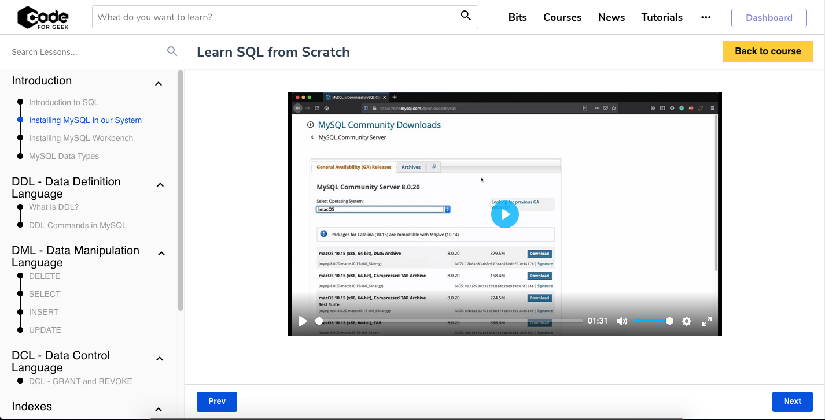Adjust the video volume slider
Viewport: 825px width, 420px height.
pos(653,321)
